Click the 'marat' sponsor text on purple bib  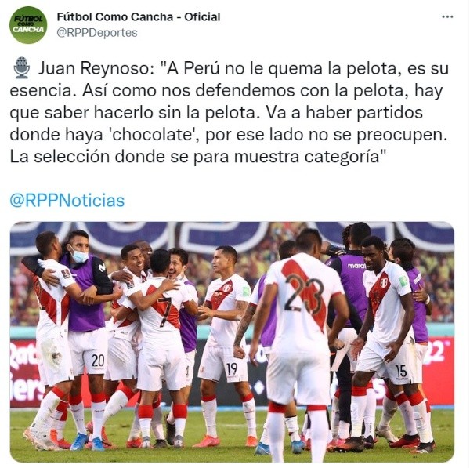[x=356, y=266]
